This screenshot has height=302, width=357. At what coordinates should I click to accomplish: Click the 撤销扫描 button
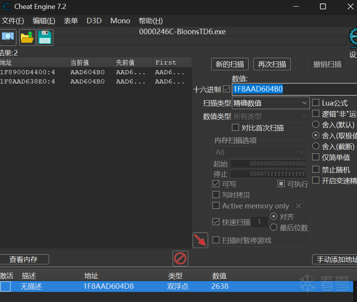[327, 64]
